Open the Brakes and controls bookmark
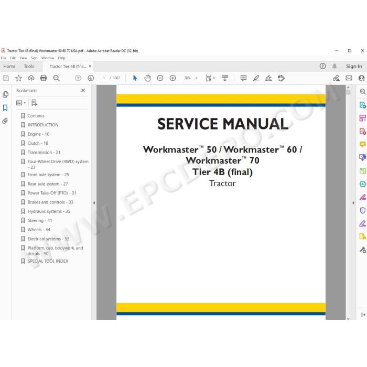Viewport: 367px width, 367px height. [50, 202]
